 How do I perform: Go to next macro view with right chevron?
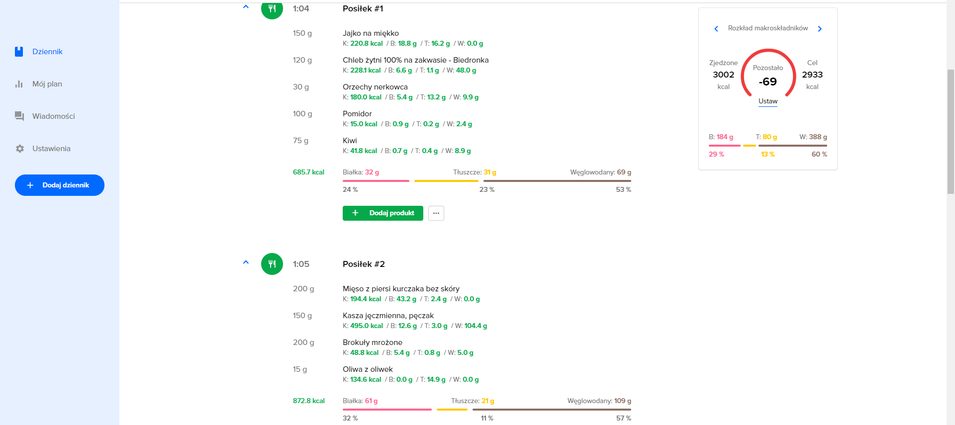[x=820, y=29]
